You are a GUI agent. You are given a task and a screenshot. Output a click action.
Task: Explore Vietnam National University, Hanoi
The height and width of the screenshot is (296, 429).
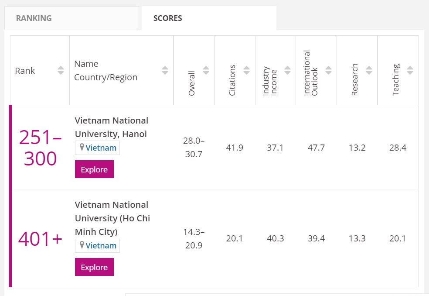tap(94, 169)
